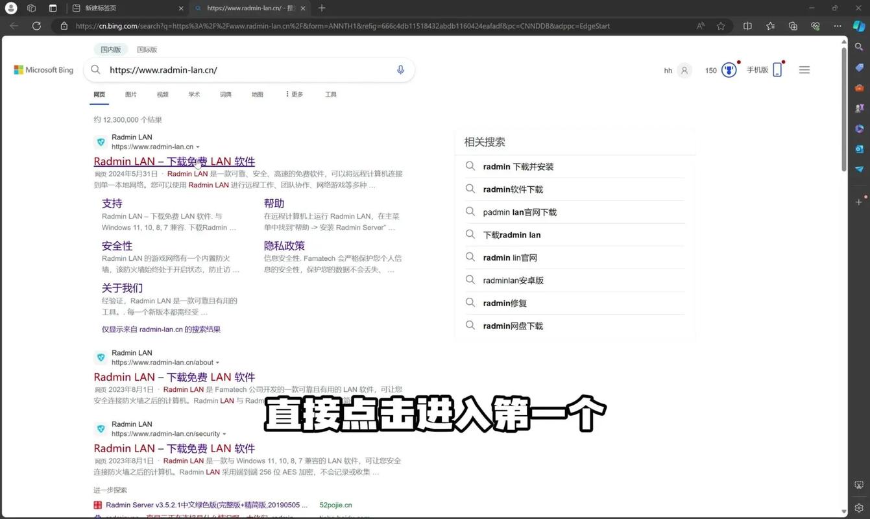Select the 视频 results tab
Screen dimensions: 870x519
162,95
